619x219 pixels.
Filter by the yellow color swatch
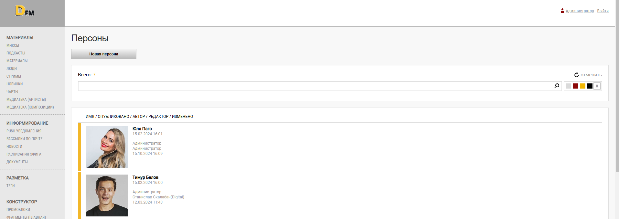[583, 86]
